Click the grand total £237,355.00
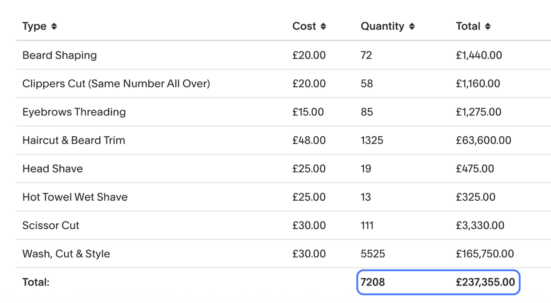The image size is (551, 303). click(485, 282)
